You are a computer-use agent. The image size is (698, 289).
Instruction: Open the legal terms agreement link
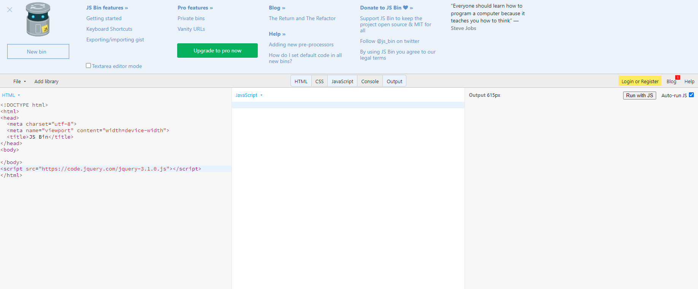(398, 55)
